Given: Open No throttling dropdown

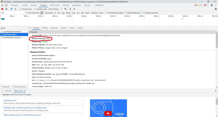Looking at the screenshot, I should 55,9.
